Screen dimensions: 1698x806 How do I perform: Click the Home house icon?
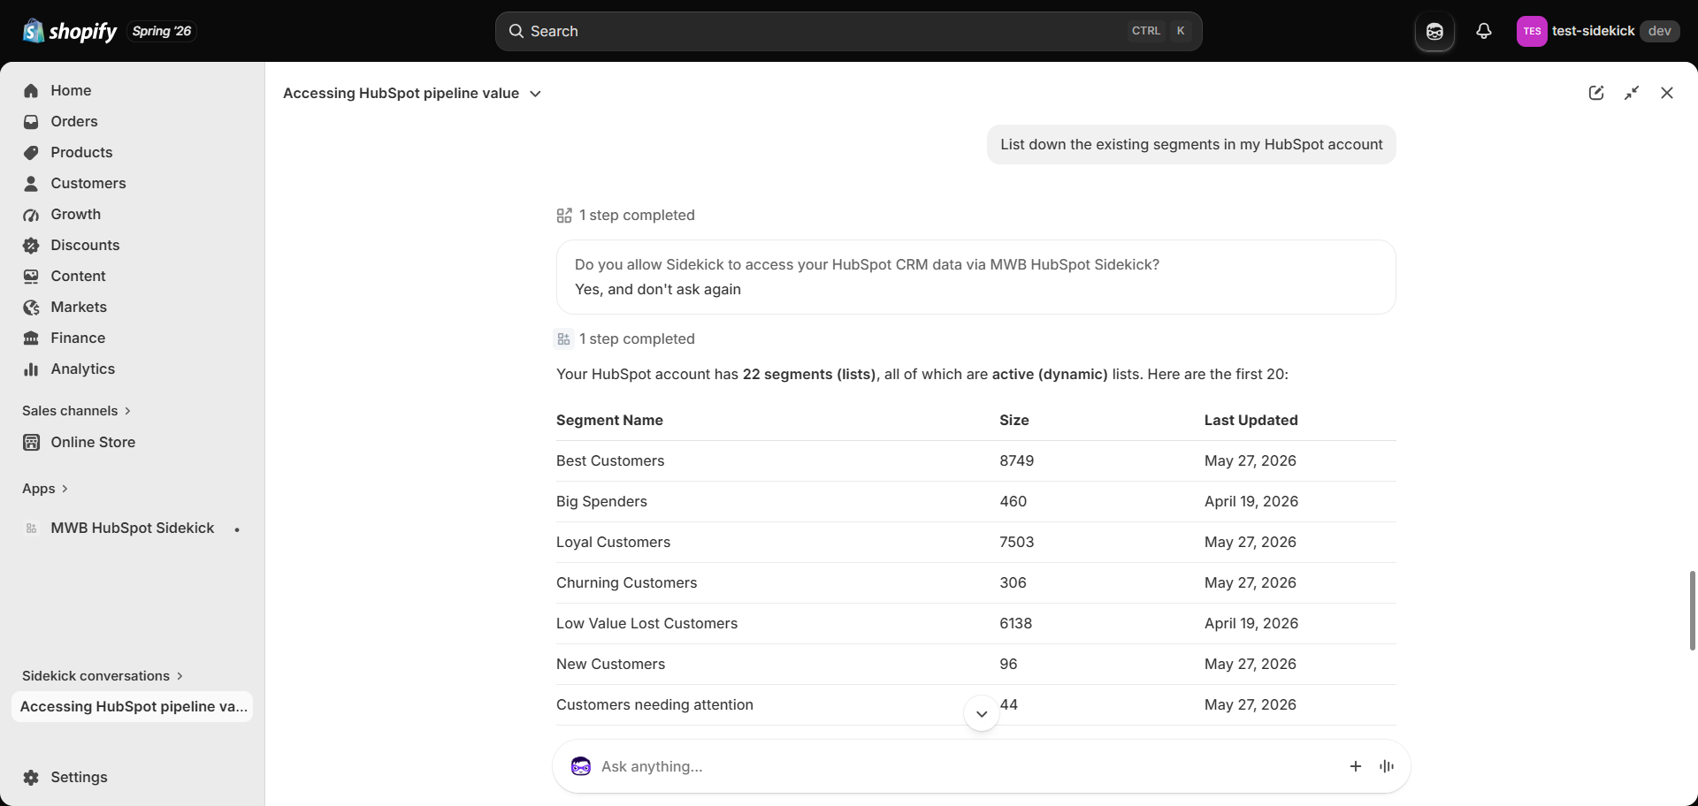(x=31, y=90)
